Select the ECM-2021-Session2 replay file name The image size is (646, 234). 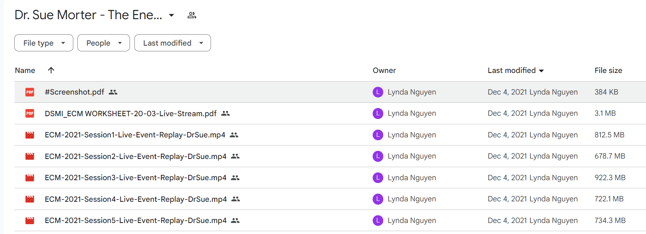coord(136,156)
